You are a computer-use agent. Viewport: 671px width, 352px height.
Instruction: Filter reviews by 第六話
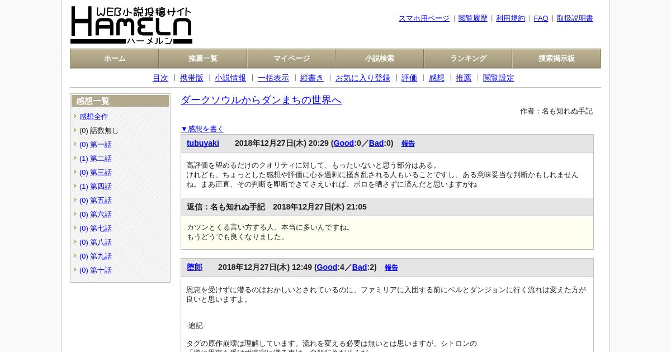coord(96,215)
